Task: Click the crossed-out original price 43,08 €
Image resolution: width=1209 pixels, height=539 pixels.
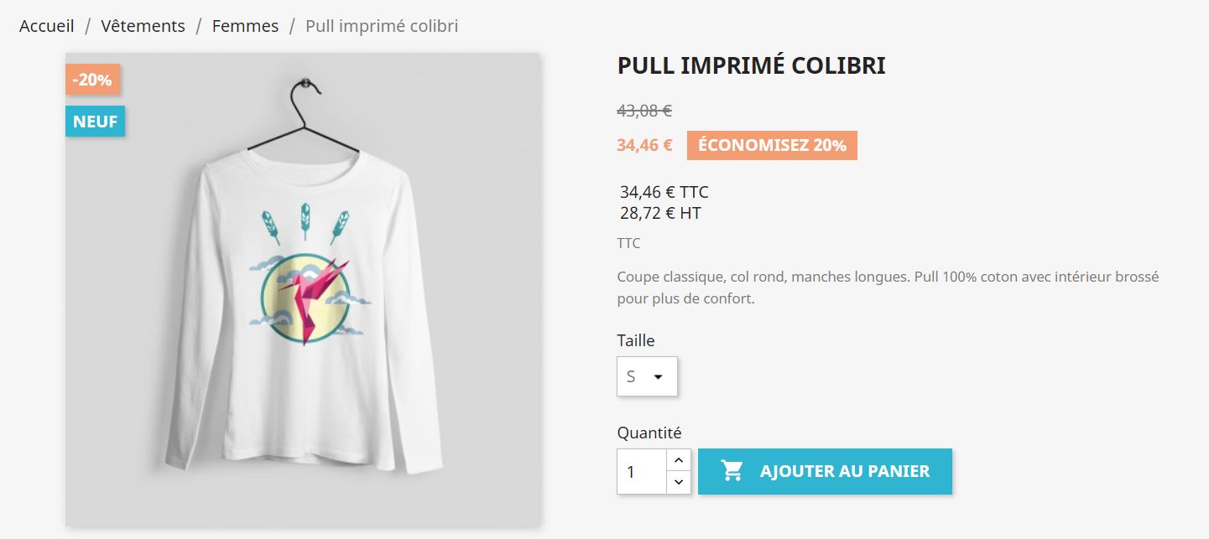Action: [644, 109]
